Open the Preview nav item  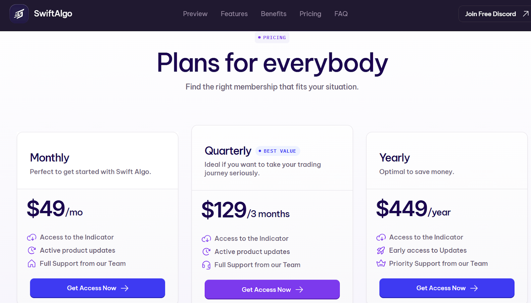195,14
